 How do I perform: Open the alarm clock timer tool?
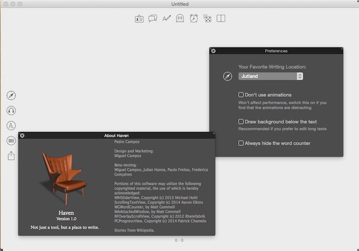pos(194,19)
